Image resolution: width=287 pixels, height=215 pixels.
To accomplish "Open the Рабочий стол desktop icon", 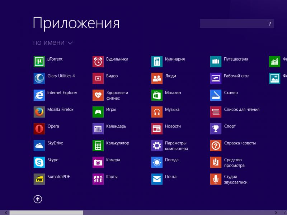I will pos(216,78).
